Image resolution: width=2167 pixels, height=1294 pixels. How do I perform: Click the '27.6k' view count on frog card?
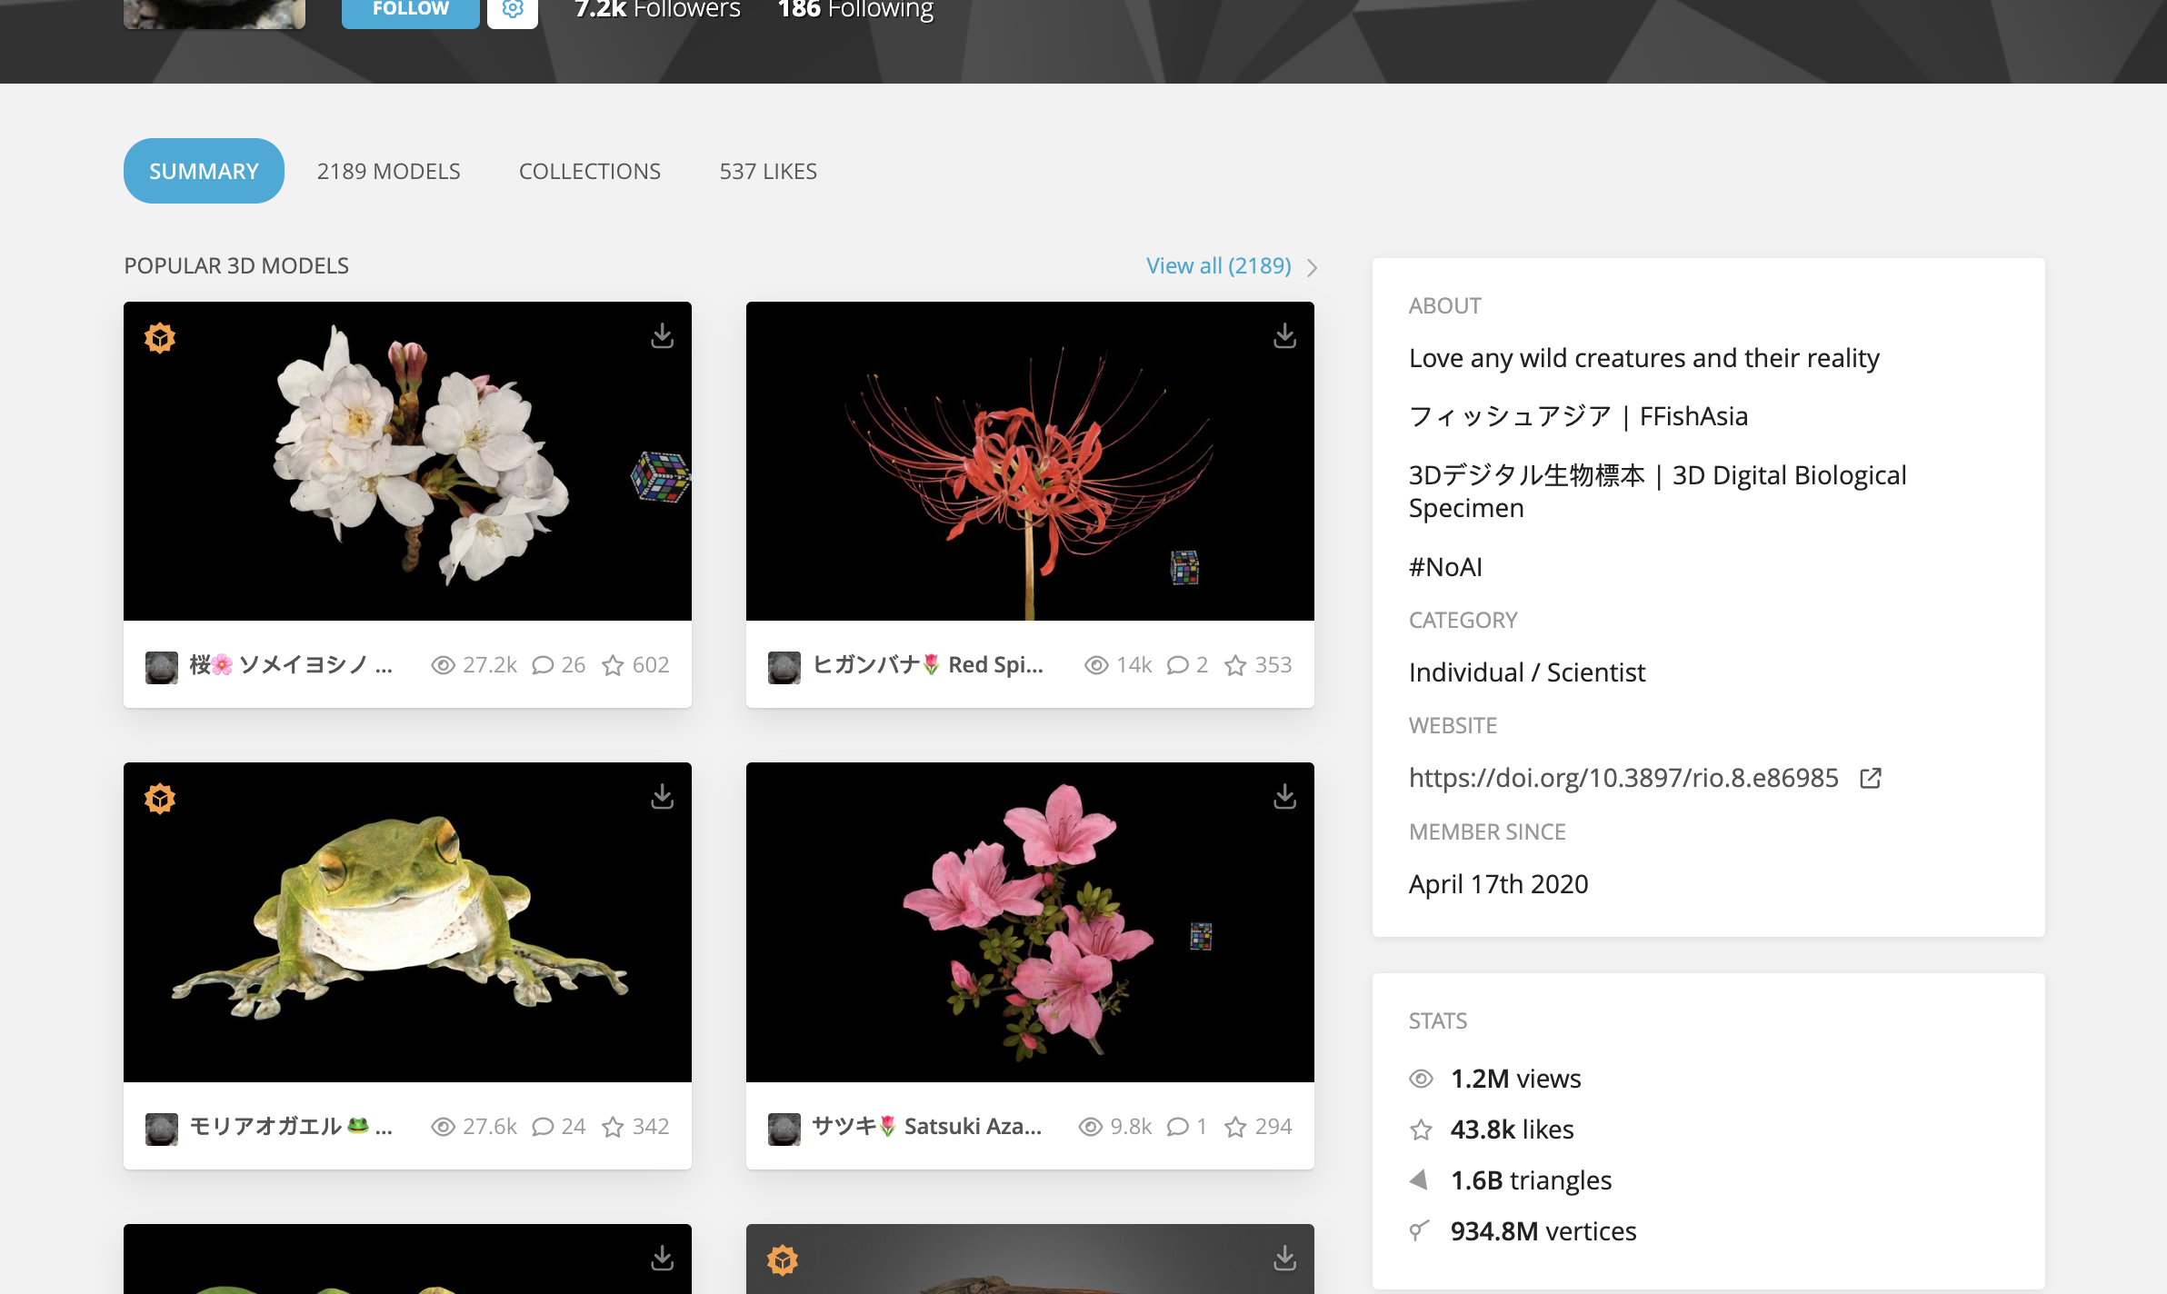[x=490, y=1127]
